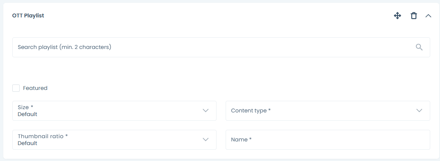Screen dimensions: 440x161
Task: Click the move handle icon for OTT Playlist
Action: (397, 16)
